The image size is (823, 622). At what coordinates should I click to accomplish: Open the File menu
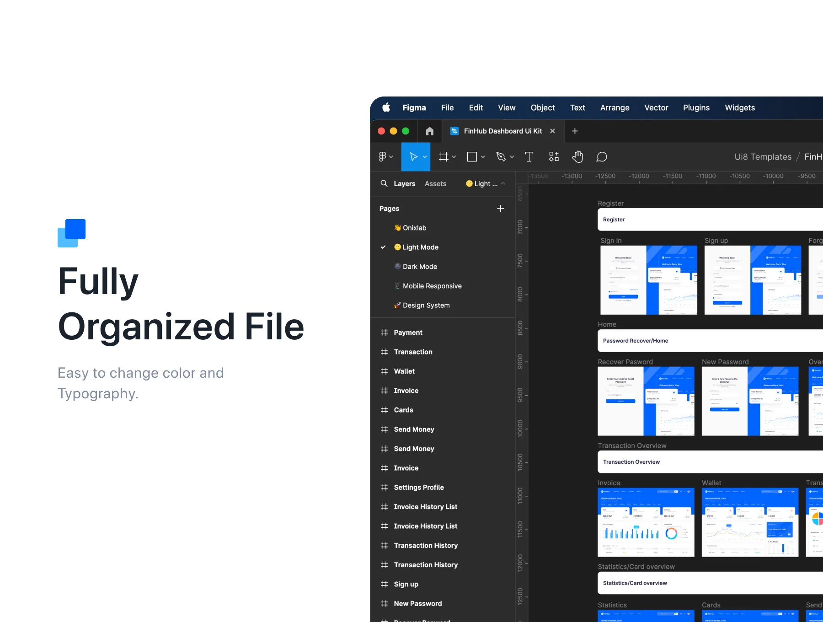click(448, 107)
